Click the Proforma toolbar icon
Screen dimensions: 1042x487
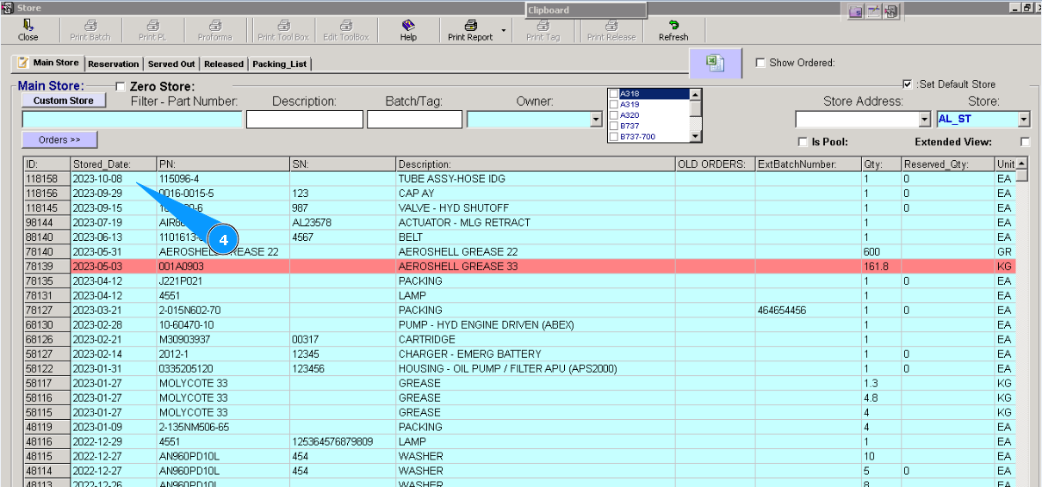(214, 30)
